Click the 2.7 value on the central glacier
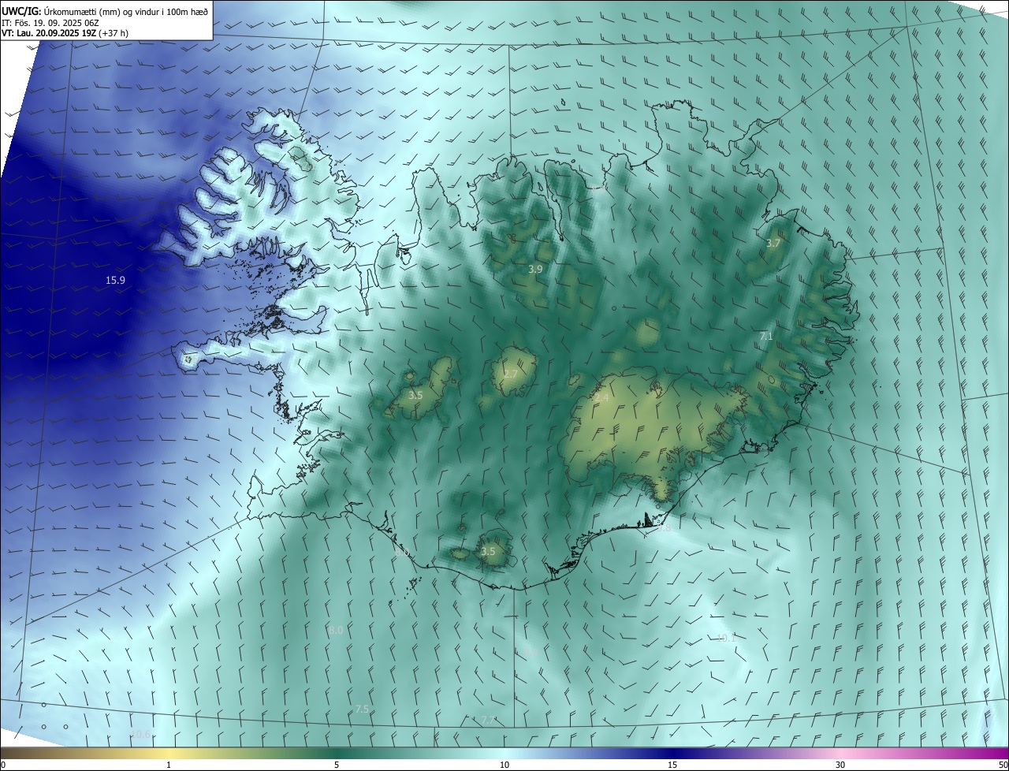This screenshot has height=771, width=1009. tap(511, 374)
